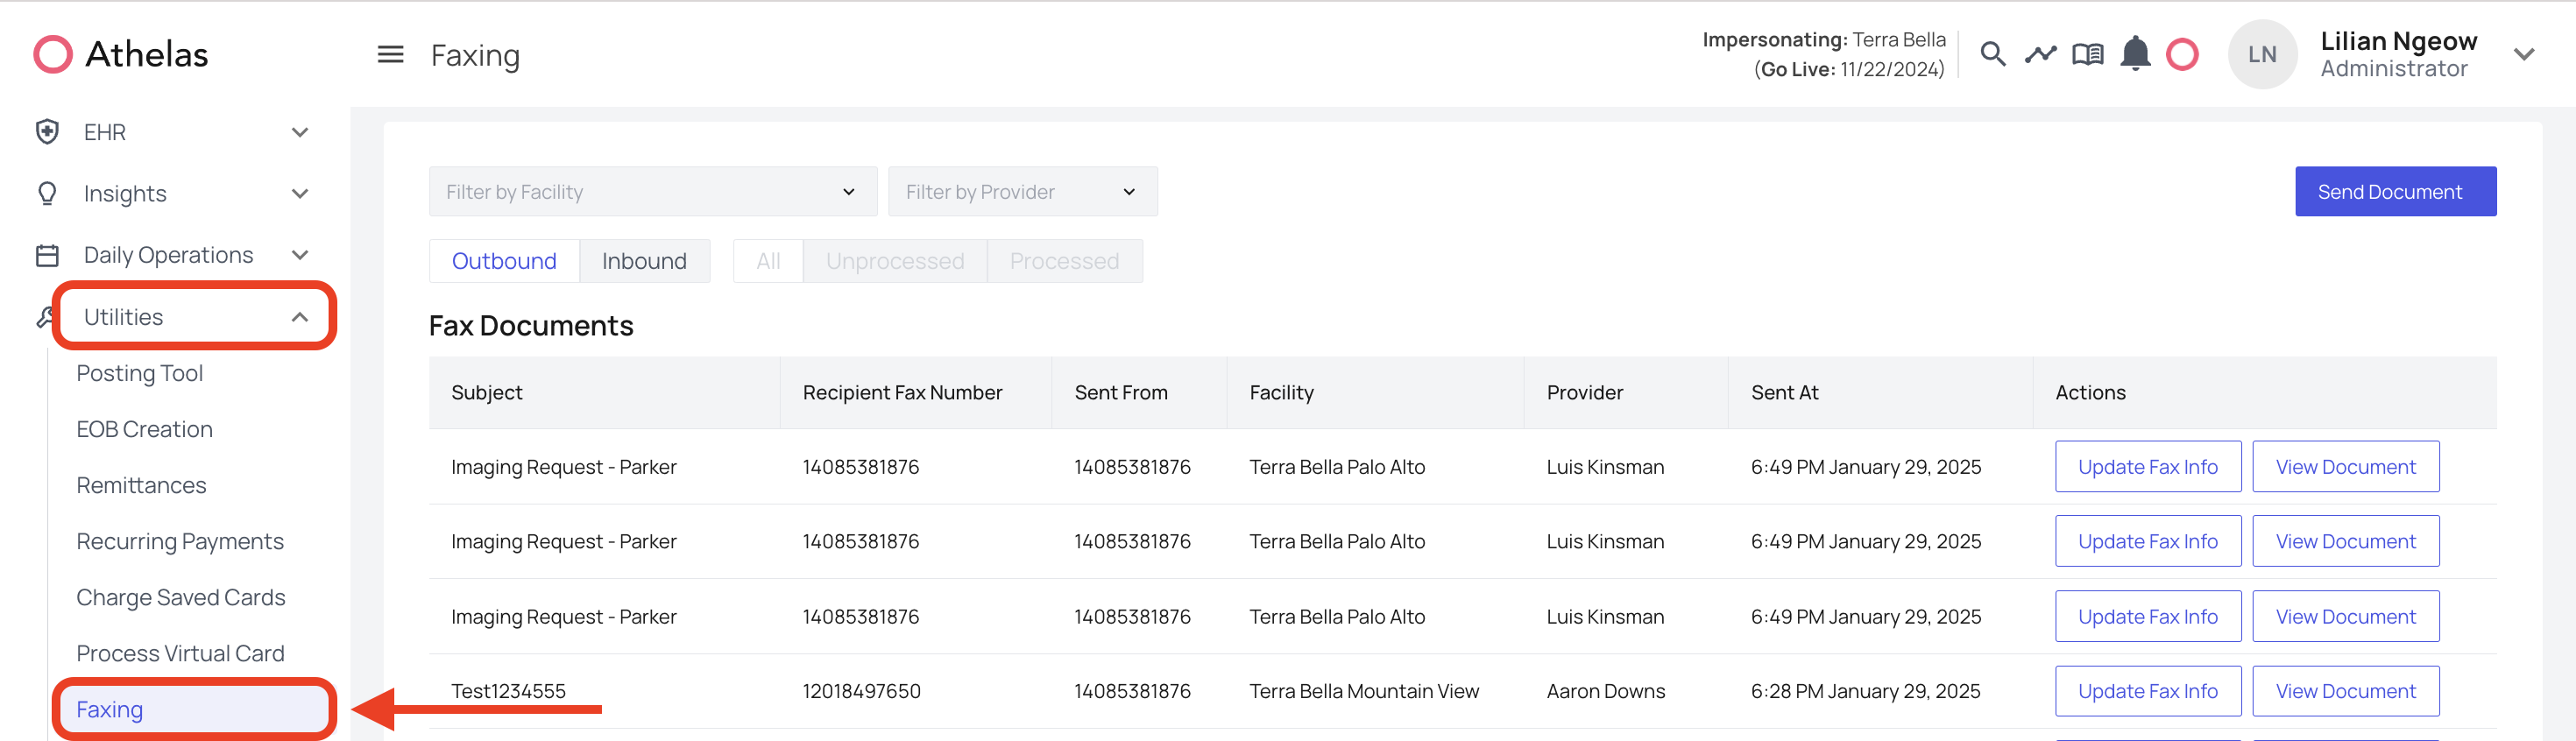Open Recurring Payments in the sidebar
The height and width of the screenshot is (741, 2576).
tap(180, 541)
